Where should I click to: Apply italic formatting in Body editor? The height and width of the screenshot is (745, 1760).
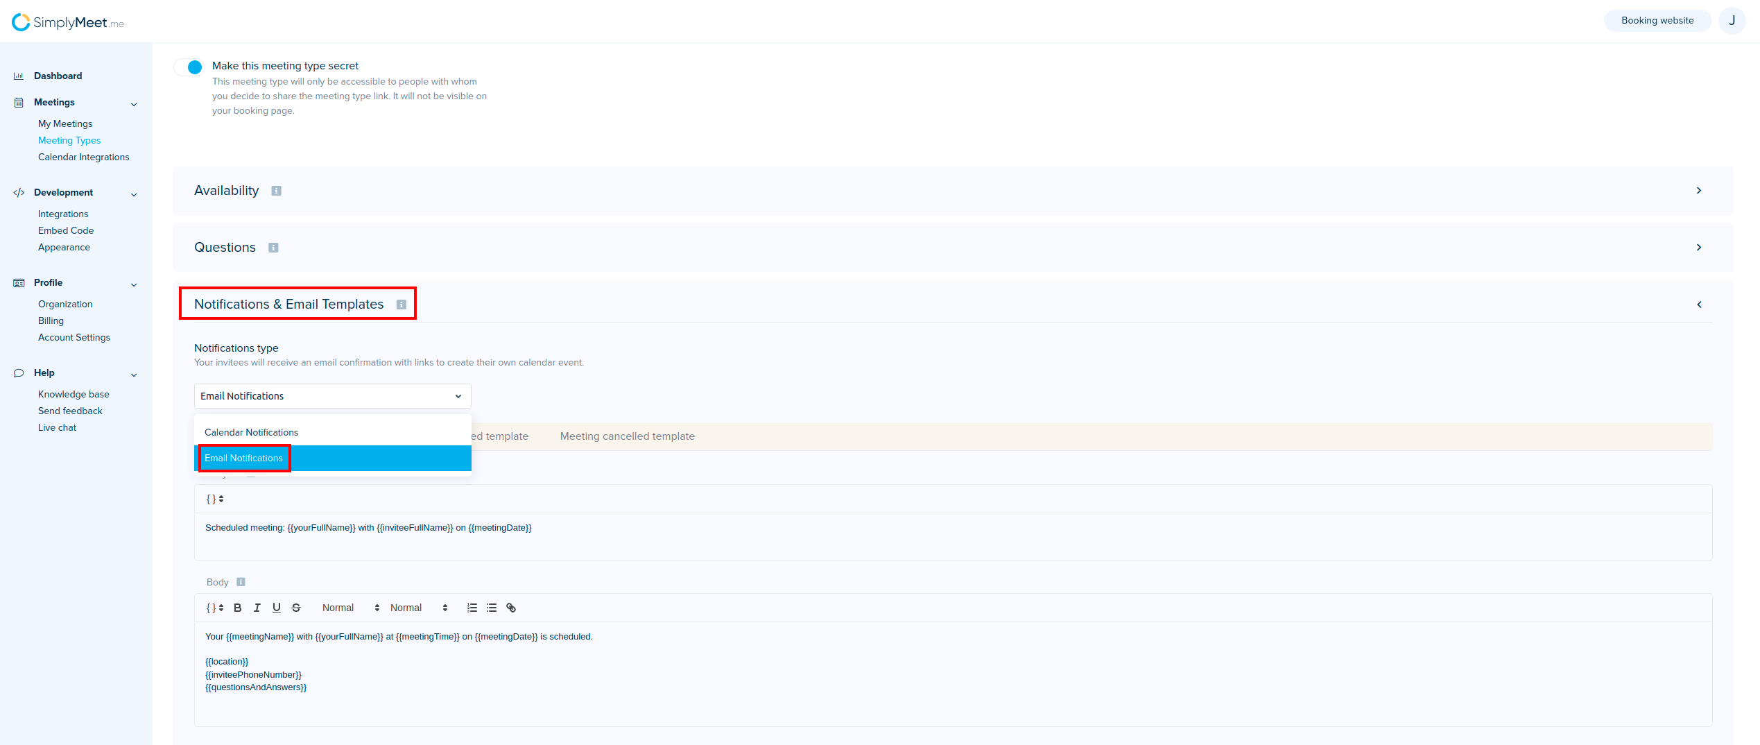click(257, 608)
